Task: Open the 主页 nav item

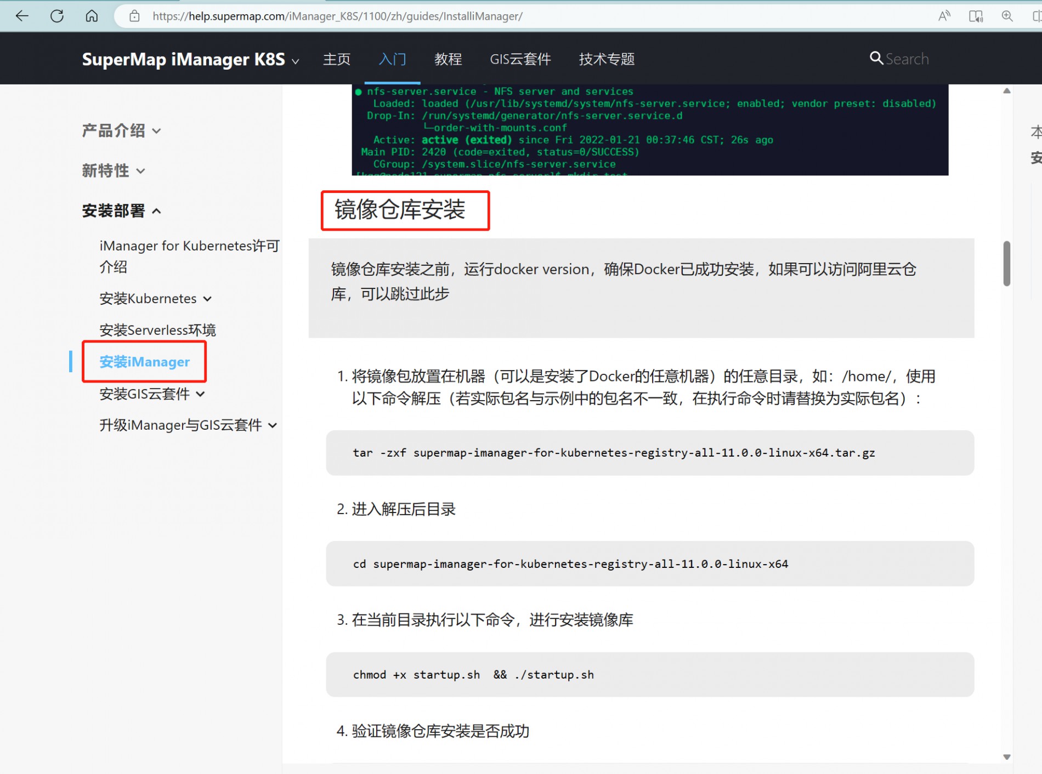Action: click(336, 59)
